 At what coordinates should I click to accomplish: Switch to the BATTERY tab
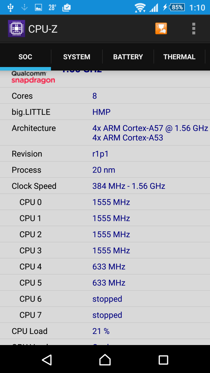click(128, 57)
